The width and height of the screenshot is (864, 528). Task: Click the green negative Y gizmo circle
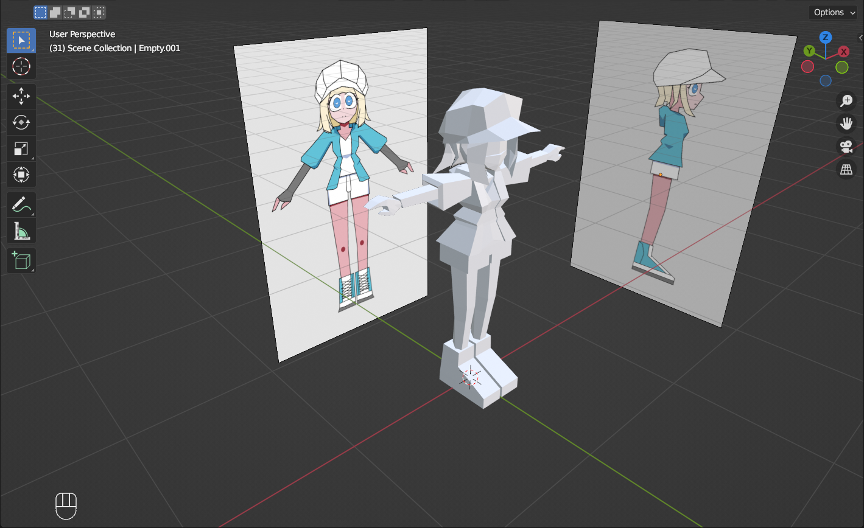click(x=842, y=67)
